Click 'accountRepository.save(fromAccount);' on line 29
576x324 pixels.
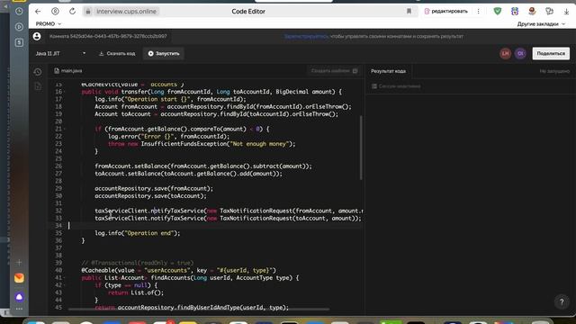[x=154, y=188]
